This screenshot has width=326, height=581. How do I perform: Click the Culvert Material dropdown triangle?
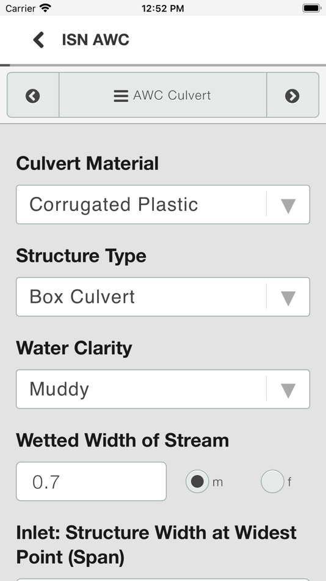(288, 206)
